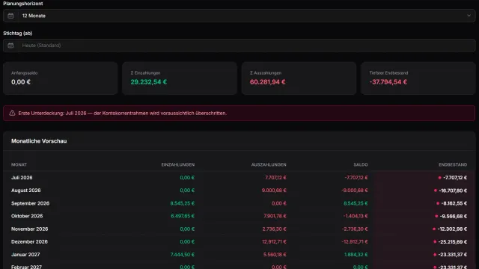Click the Σ Einzahlungen total 29.232,54 €
Viewport: 479px width, 269px height.
click(149, 82)
